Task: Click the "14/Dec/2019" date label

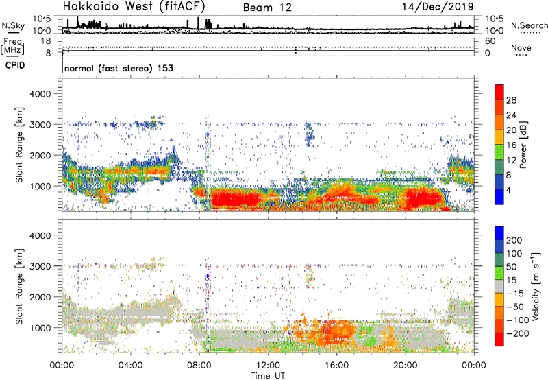Action: click(x=438, y=6)
